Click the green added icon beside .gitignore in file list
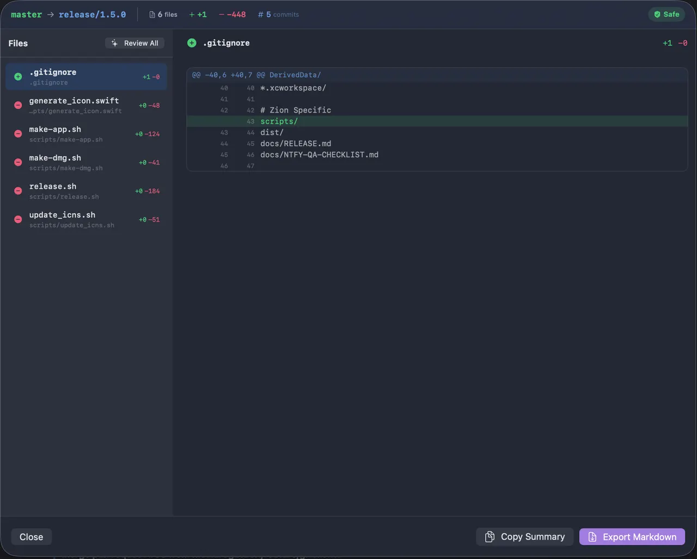 click(18, 77)
